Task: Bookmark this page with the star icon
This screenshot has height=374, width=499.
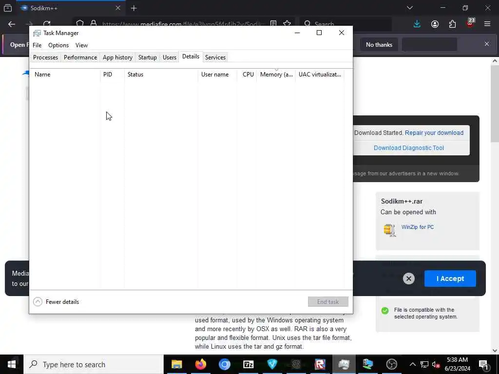Action: tap(287, 24)
